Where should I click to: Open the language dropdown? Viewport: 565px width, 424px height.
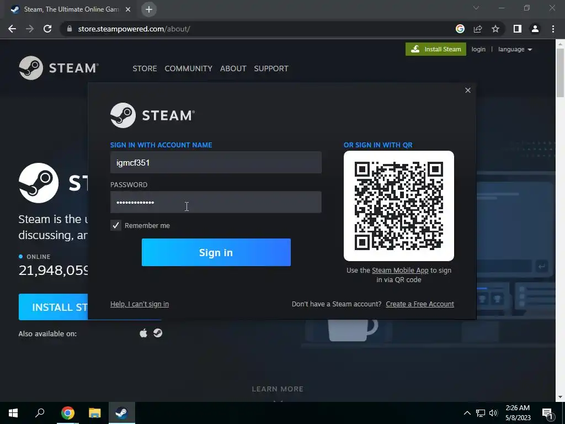tap(515, 49)
